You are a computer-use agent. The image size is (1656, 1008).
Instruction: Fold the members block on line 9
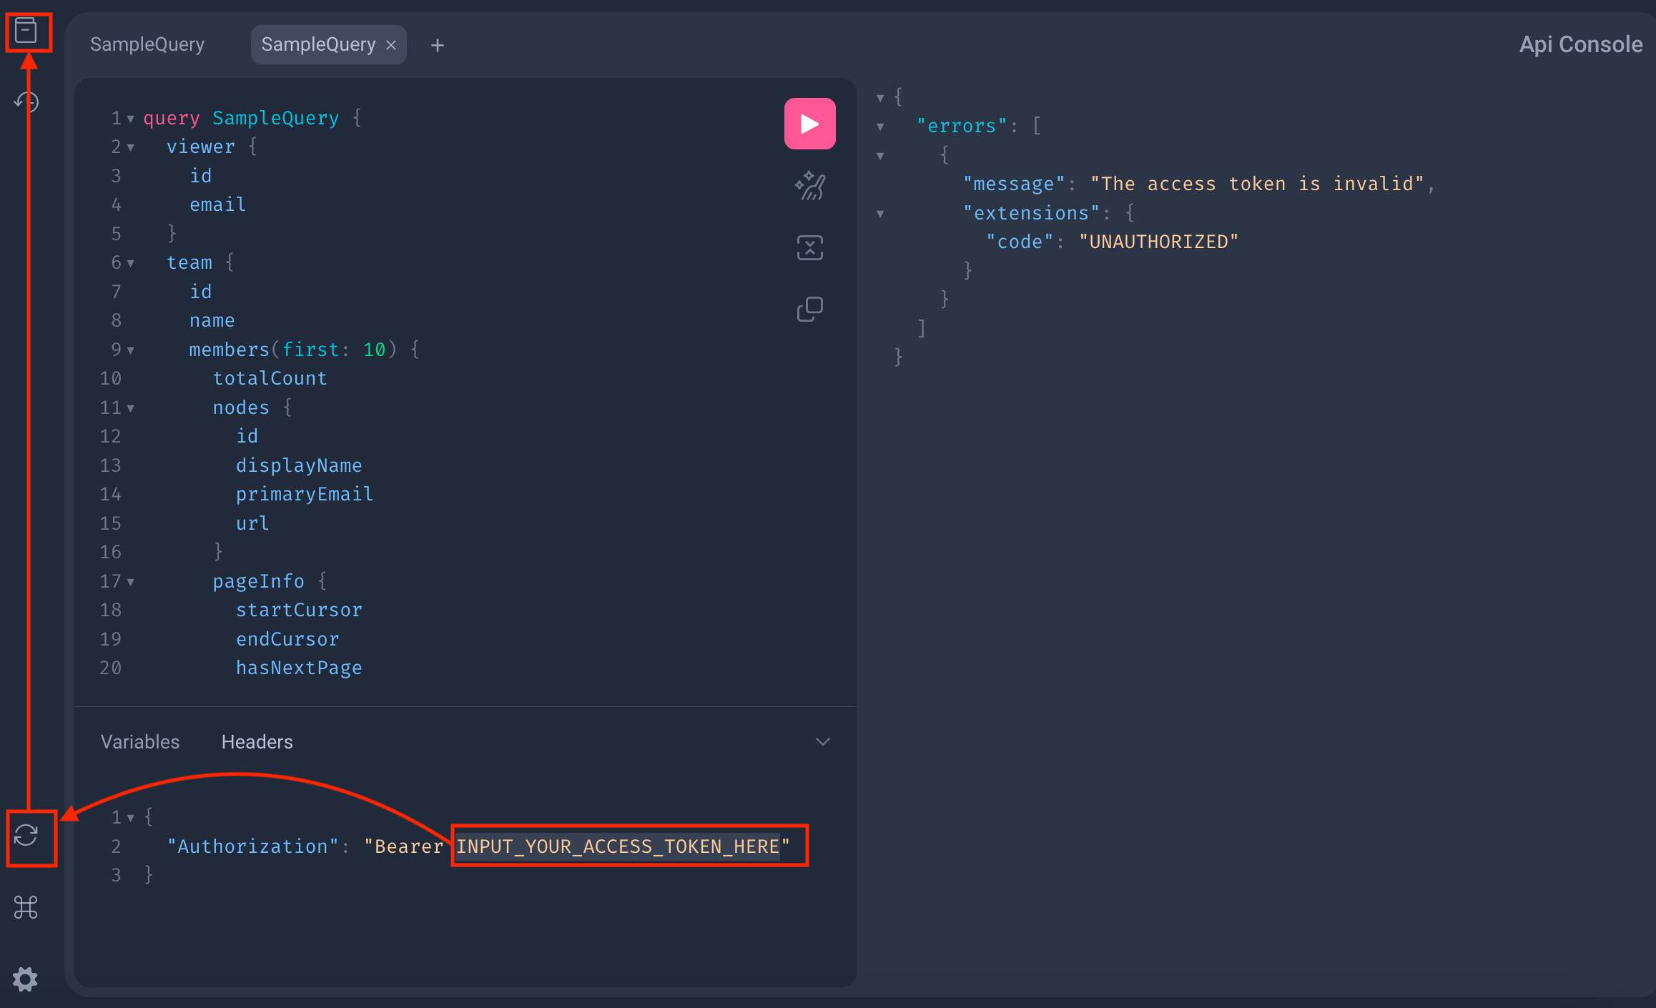131,350
